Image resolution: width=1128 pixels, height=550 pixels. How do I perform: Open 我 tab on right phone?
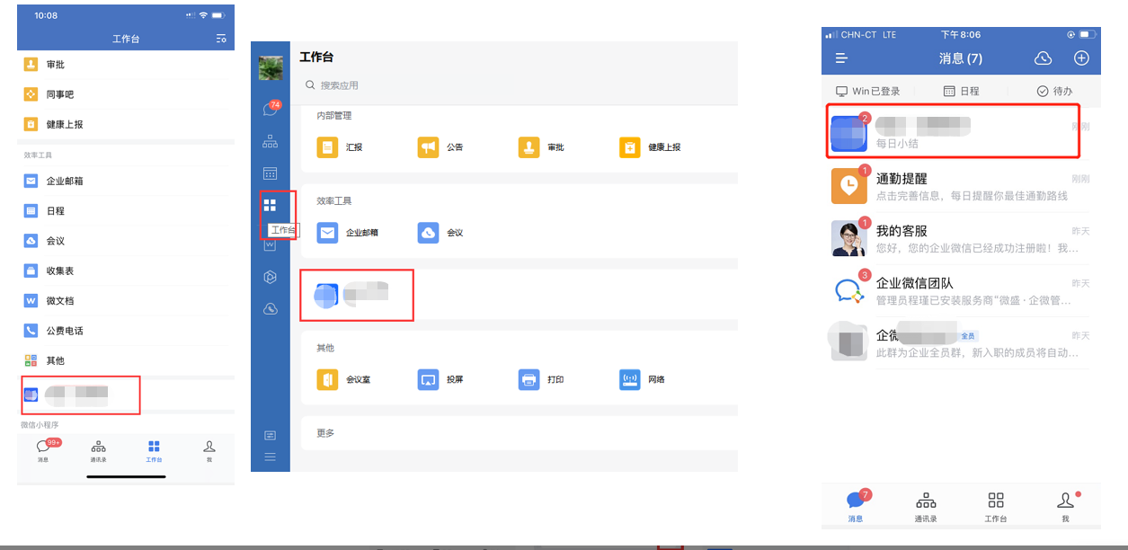click(1065, 506)
